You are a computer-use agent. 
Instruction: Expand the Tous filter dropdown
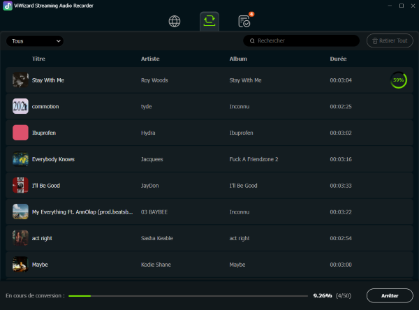click(35, 41)
